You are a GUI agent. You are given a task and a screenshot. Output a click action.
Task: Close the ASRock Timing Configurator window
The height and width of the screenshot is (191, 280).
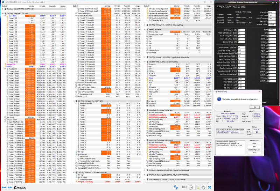pos(277,2)
